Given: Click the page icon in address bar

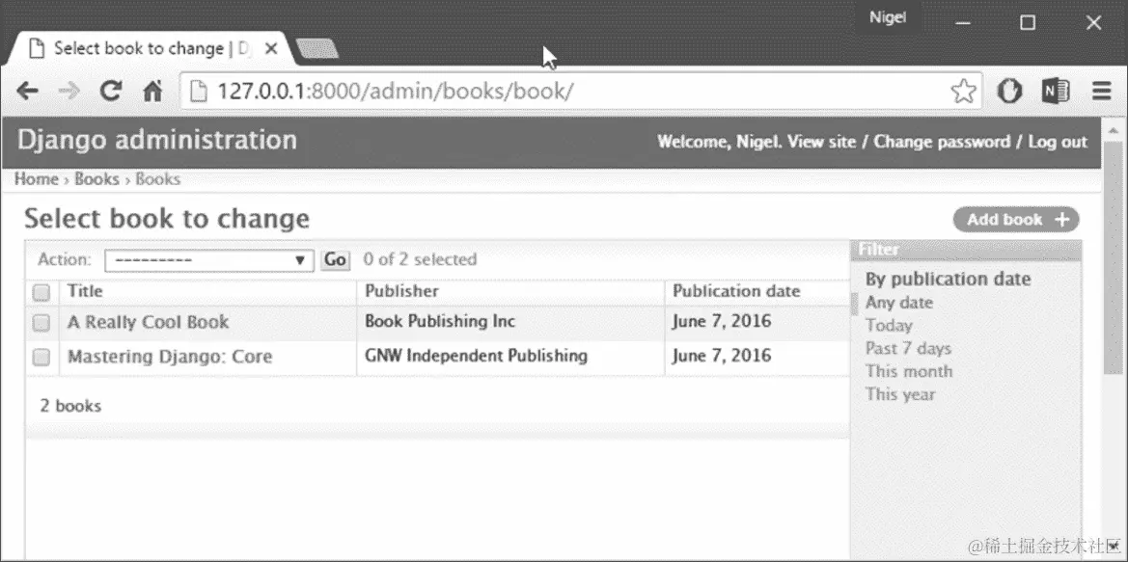Looking at the screenshot, I should (198, 92).
